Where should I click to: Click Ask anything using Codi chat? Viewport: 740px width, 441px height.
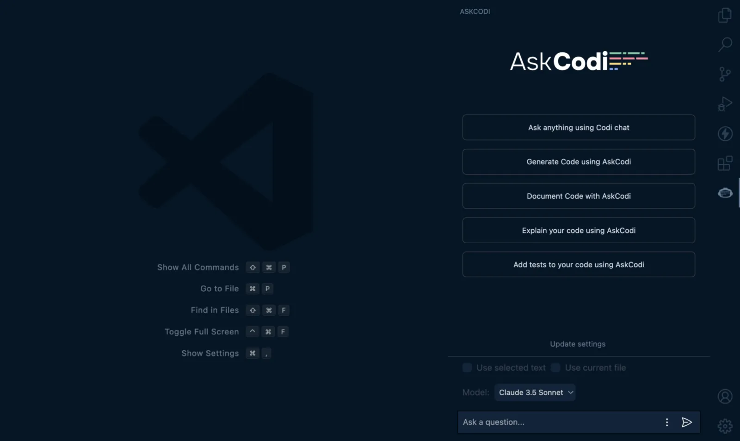[579, 128]
